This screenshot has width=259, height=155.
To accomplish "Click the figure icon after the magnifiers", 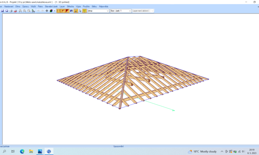I will (x=33, y=11).
